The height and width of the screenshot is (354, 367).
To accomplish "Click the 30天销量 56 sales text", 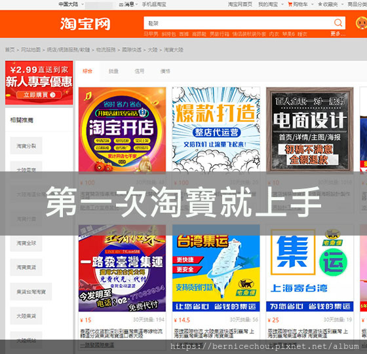I will pos(244,320).
